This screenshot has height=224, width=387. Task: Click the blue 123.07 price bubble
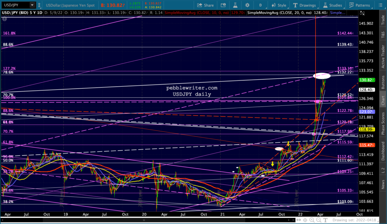(x=367, y=112)
